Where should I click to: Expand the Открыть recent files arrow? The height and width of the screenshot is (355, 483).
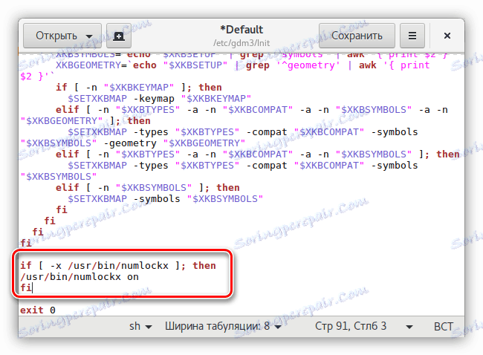click(x=89, y=36)
